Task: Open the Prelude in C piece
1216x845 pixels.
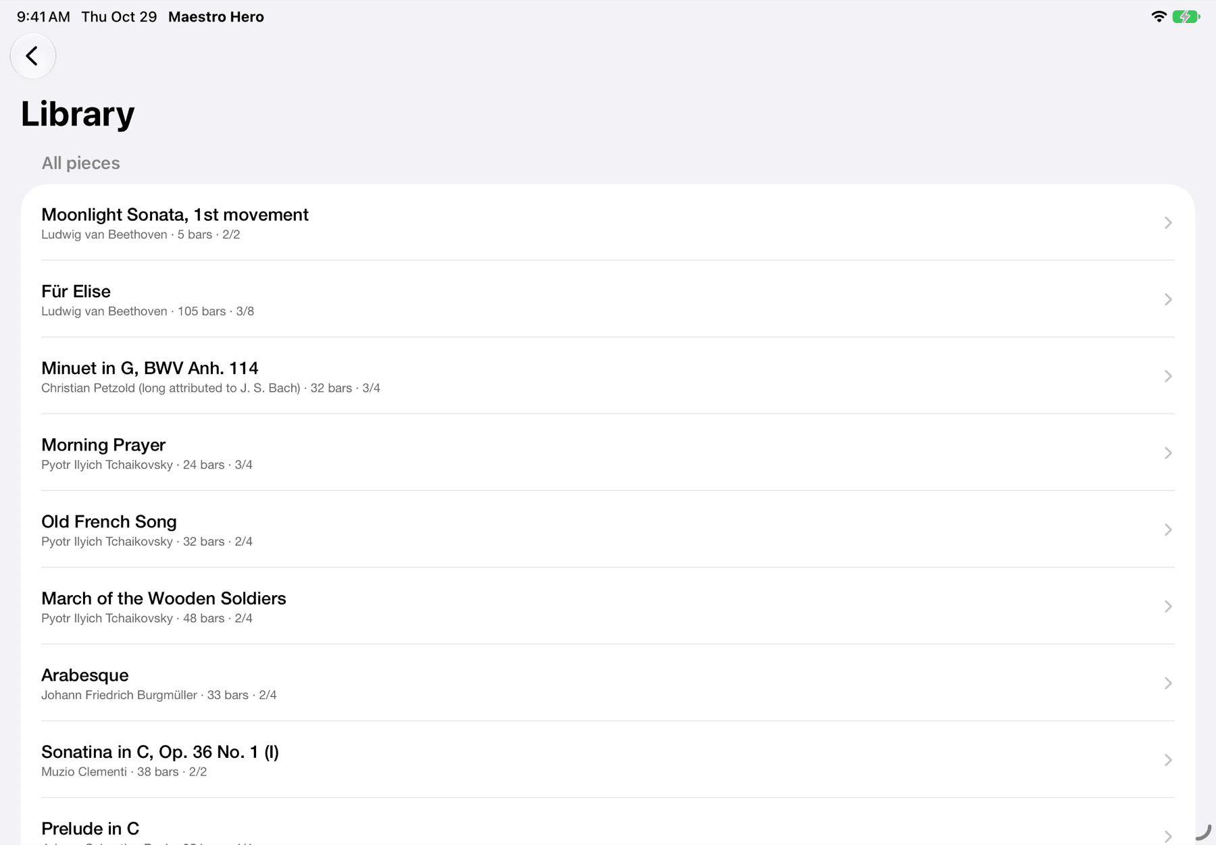Action: pos(607,822)
